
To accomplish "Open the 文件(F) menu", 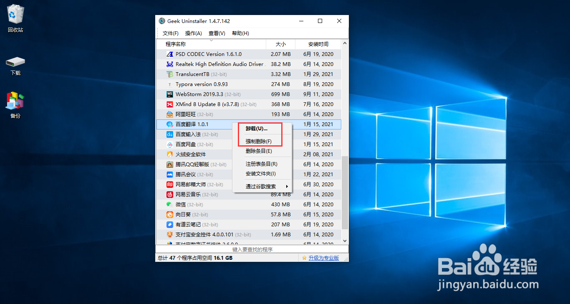I will (x=170, y=33).
